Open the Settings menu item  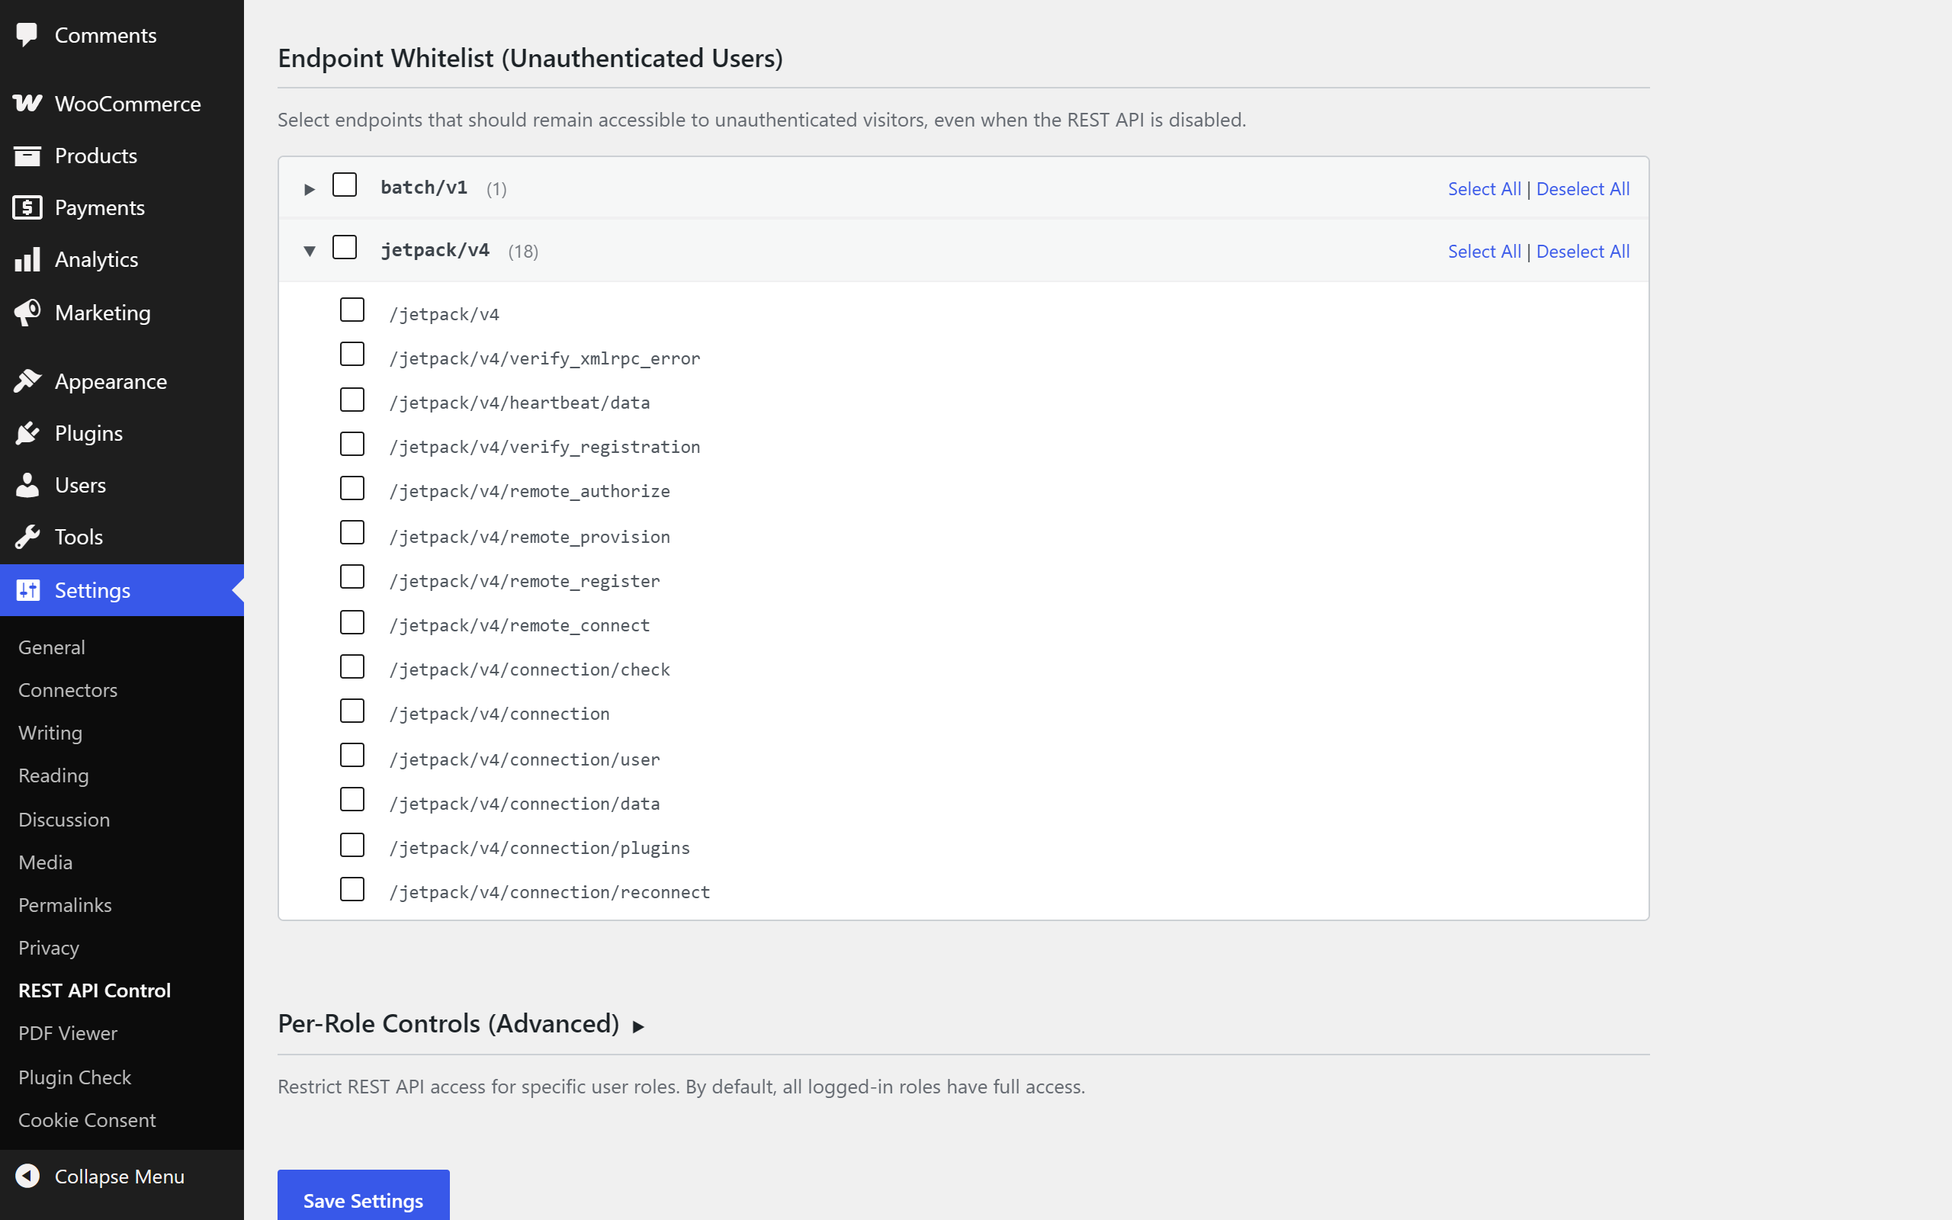122,590
